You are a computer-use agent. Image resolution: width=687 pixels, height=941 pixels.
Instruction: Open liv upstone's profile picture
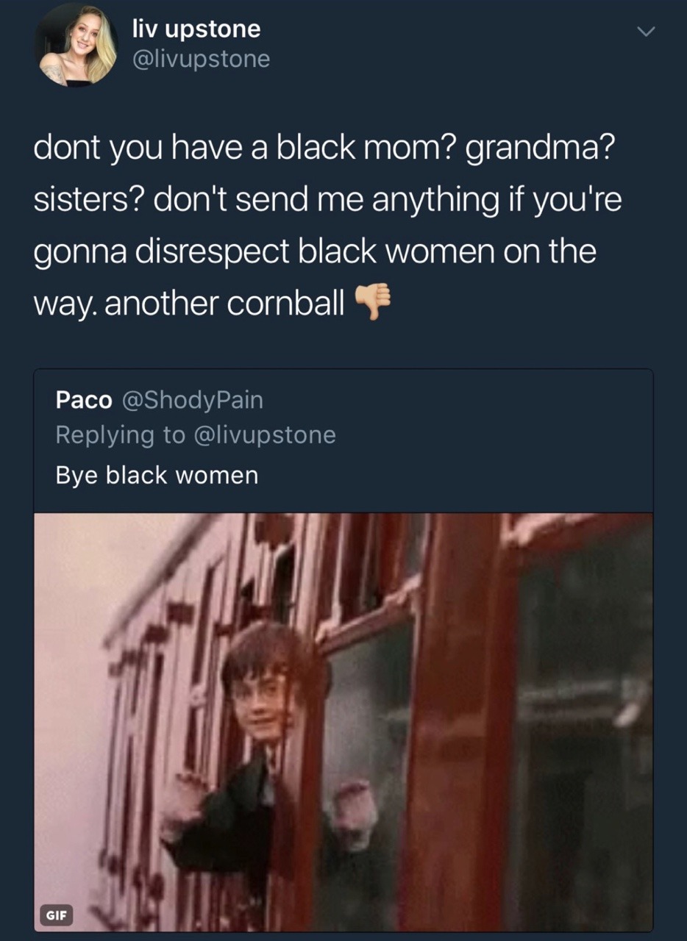[76, 45]
